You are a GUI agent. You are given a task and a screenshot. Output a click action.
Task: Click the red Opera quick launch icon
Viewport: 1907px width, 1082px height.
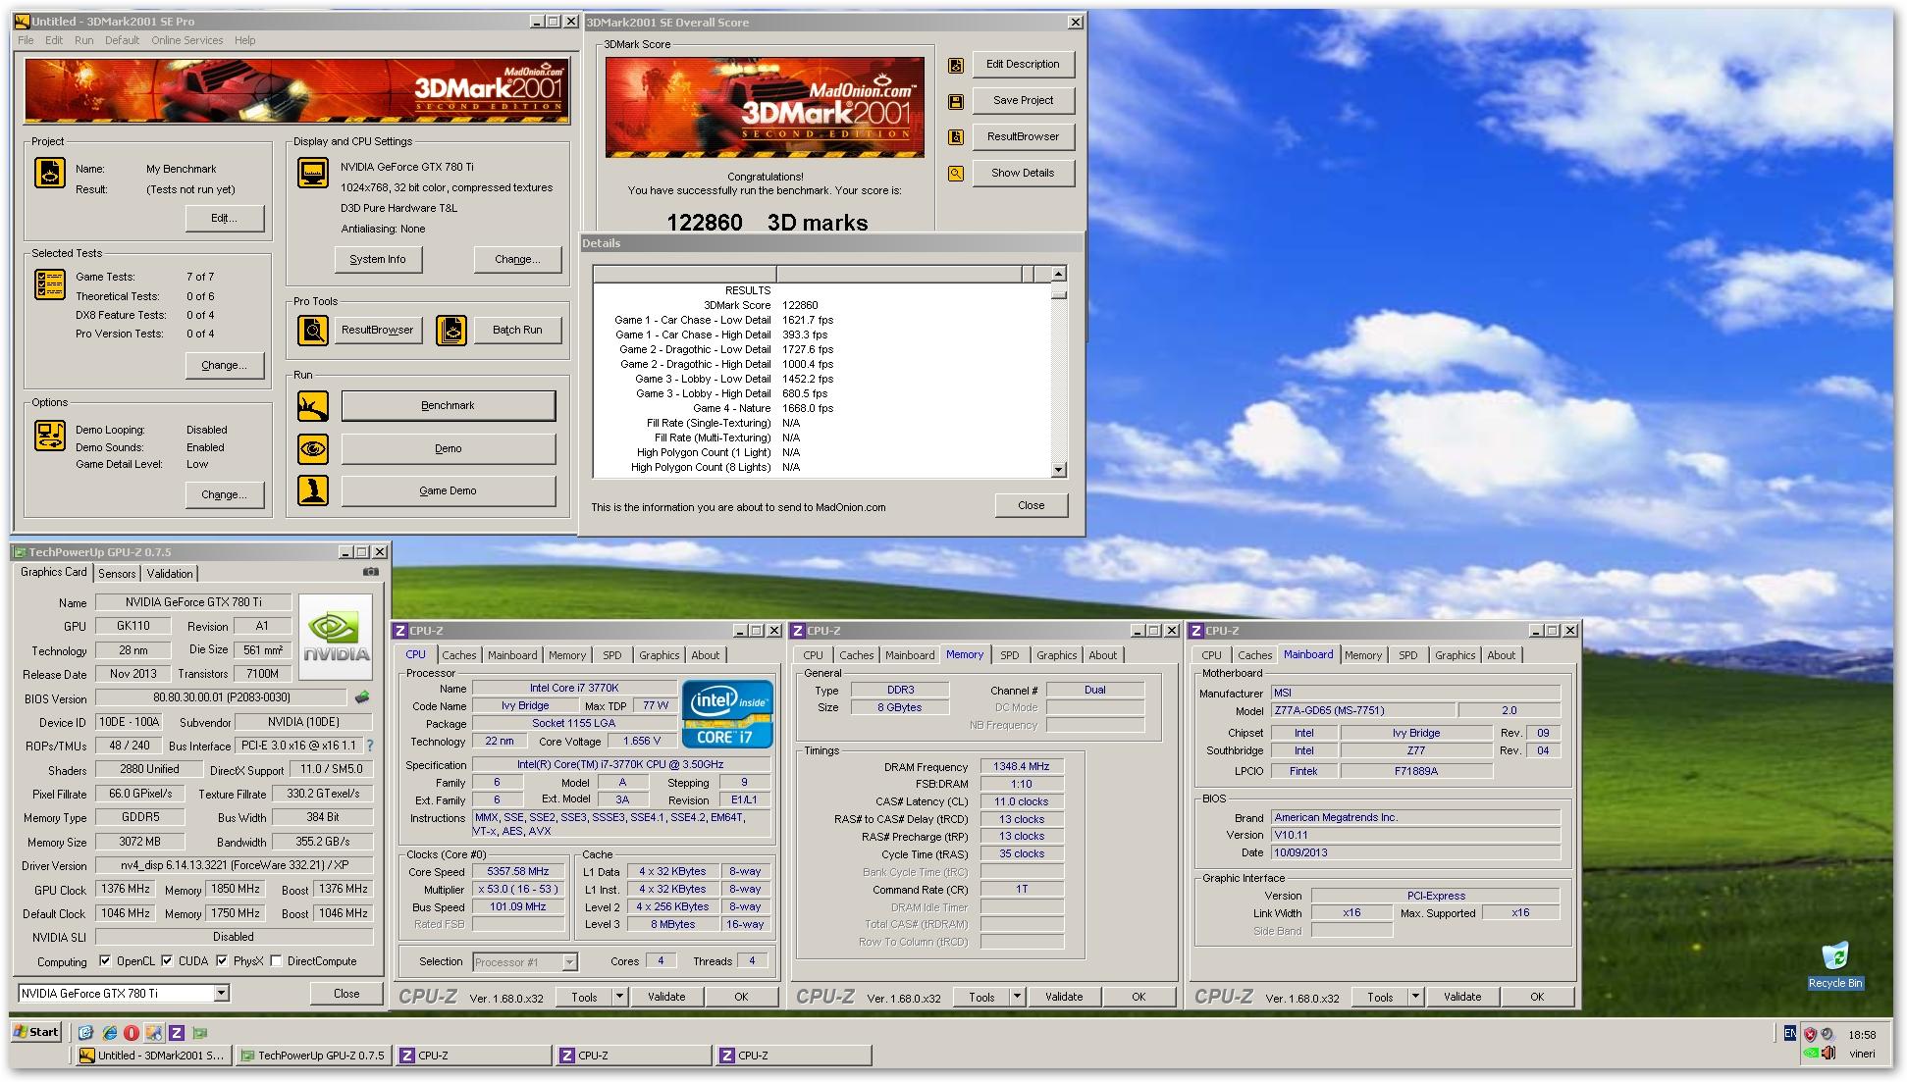point(132,1033)
